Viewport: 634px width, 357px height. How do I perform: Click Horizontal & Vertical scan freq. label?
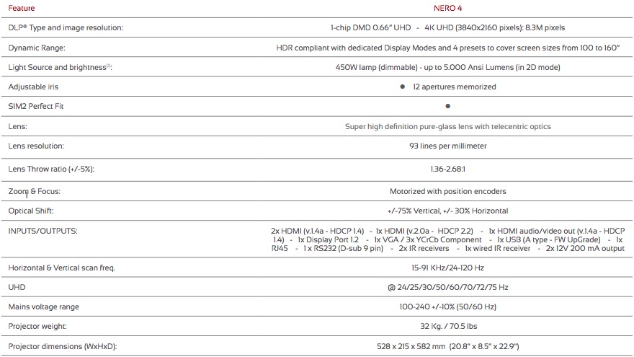tap(61, 268)
